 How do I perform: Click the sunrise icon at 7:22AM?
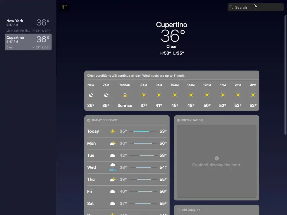[x=125, y=95]
